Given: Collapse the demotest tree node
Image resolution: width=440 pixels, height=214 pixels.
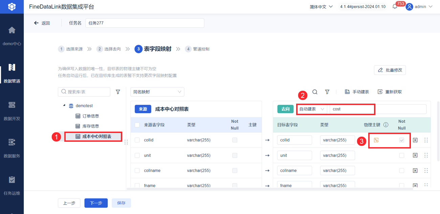Looking at the screenshot, I should coord(64,106).
